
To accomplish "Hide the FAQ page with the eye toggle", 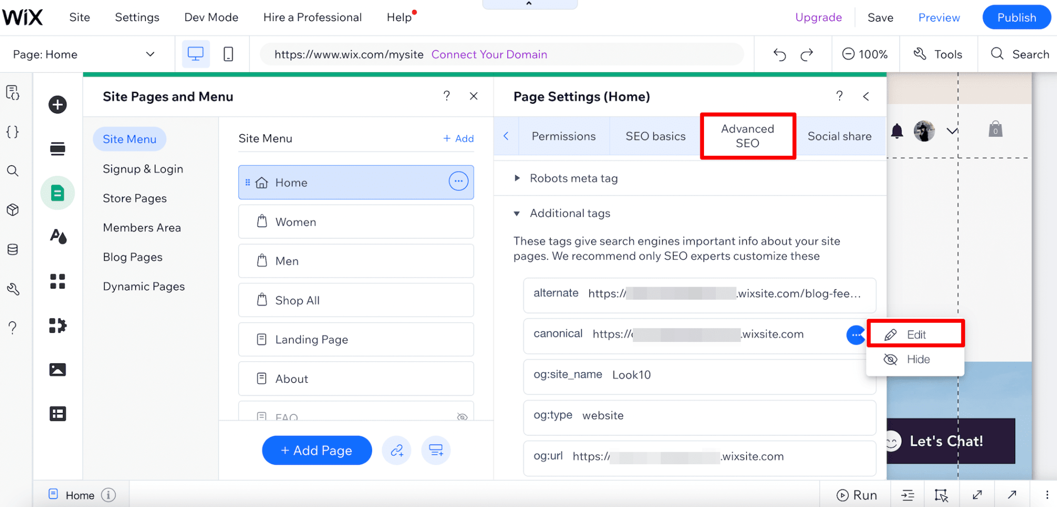I will (x=461, y=417).
